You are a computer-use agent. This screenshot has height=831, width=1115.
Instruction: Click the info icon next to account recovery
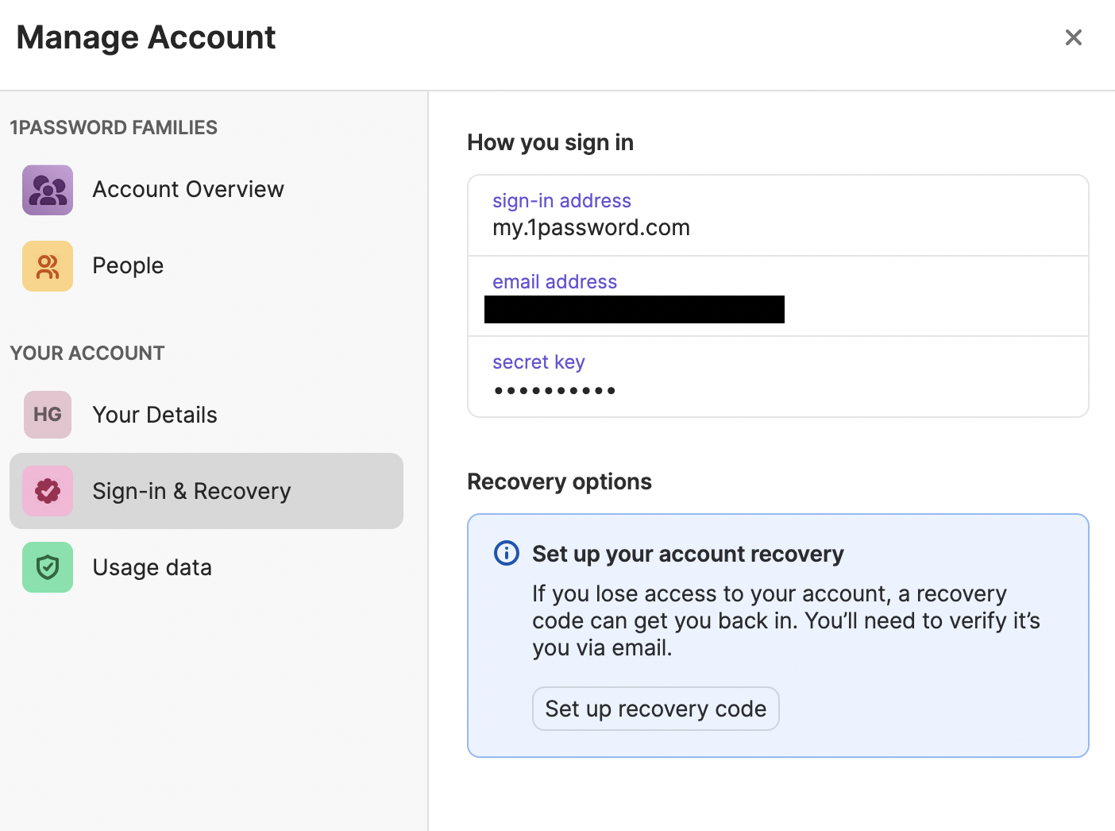click(506, 553)
